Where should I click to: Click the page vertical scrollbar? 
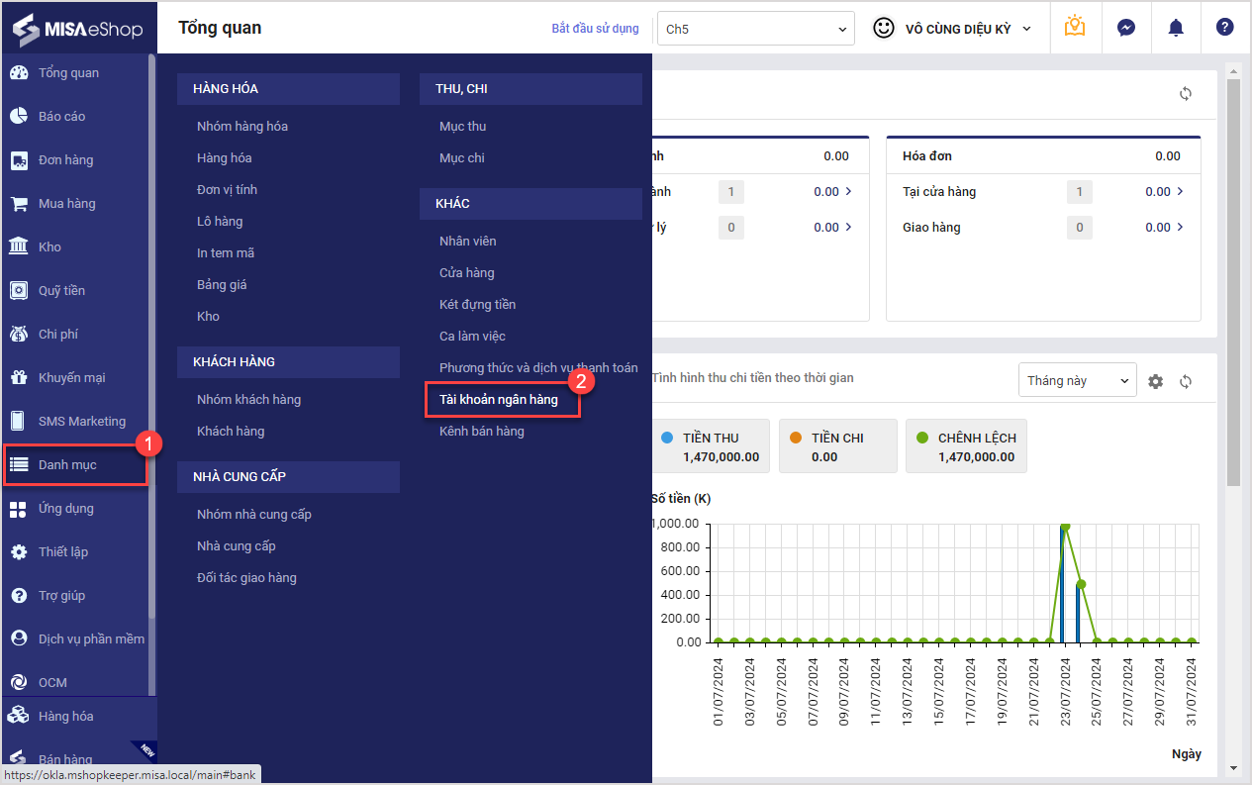tap(1233, 297)
